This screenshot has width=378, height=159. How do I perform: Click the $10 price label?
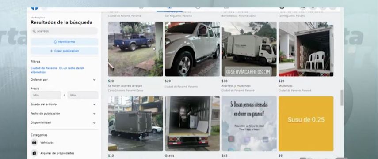point(111,156)
